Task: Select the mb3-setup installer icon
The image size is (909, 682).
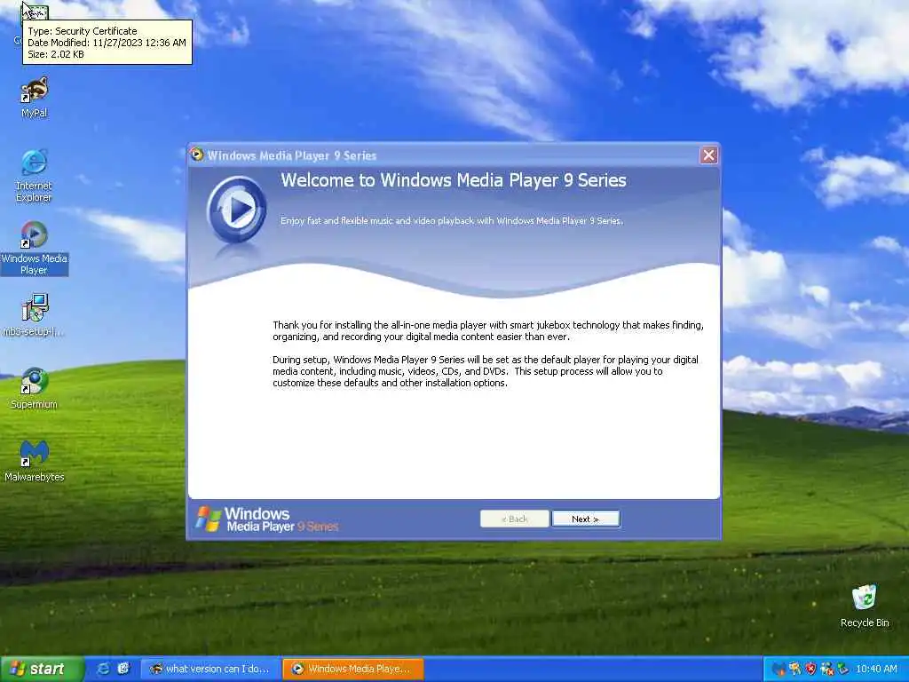Action: [x=35, y=315]
